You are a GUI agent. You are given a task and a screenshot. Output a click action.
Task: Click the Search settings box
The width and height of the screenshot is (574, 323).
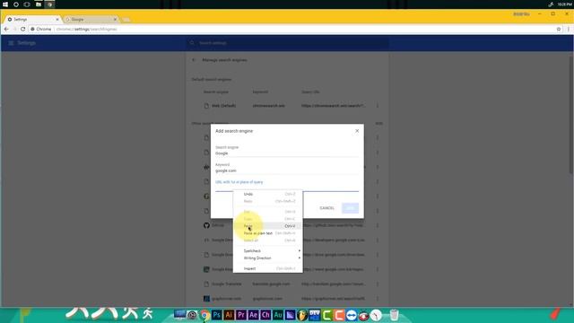tap(287, 43)
